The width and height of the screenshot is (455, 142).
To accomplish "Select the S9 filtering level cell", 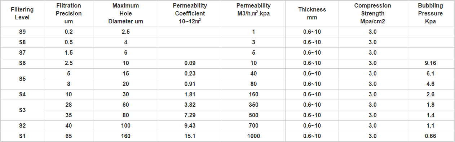I will (x=22, y=32).
